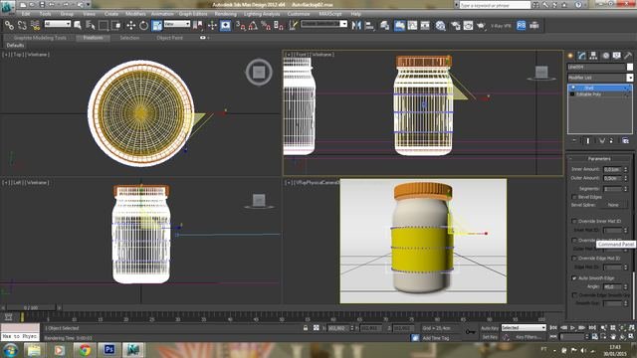Click the Mirror tool icon
The height and width of the screenshot is (358, 637).
click(356, 26)
